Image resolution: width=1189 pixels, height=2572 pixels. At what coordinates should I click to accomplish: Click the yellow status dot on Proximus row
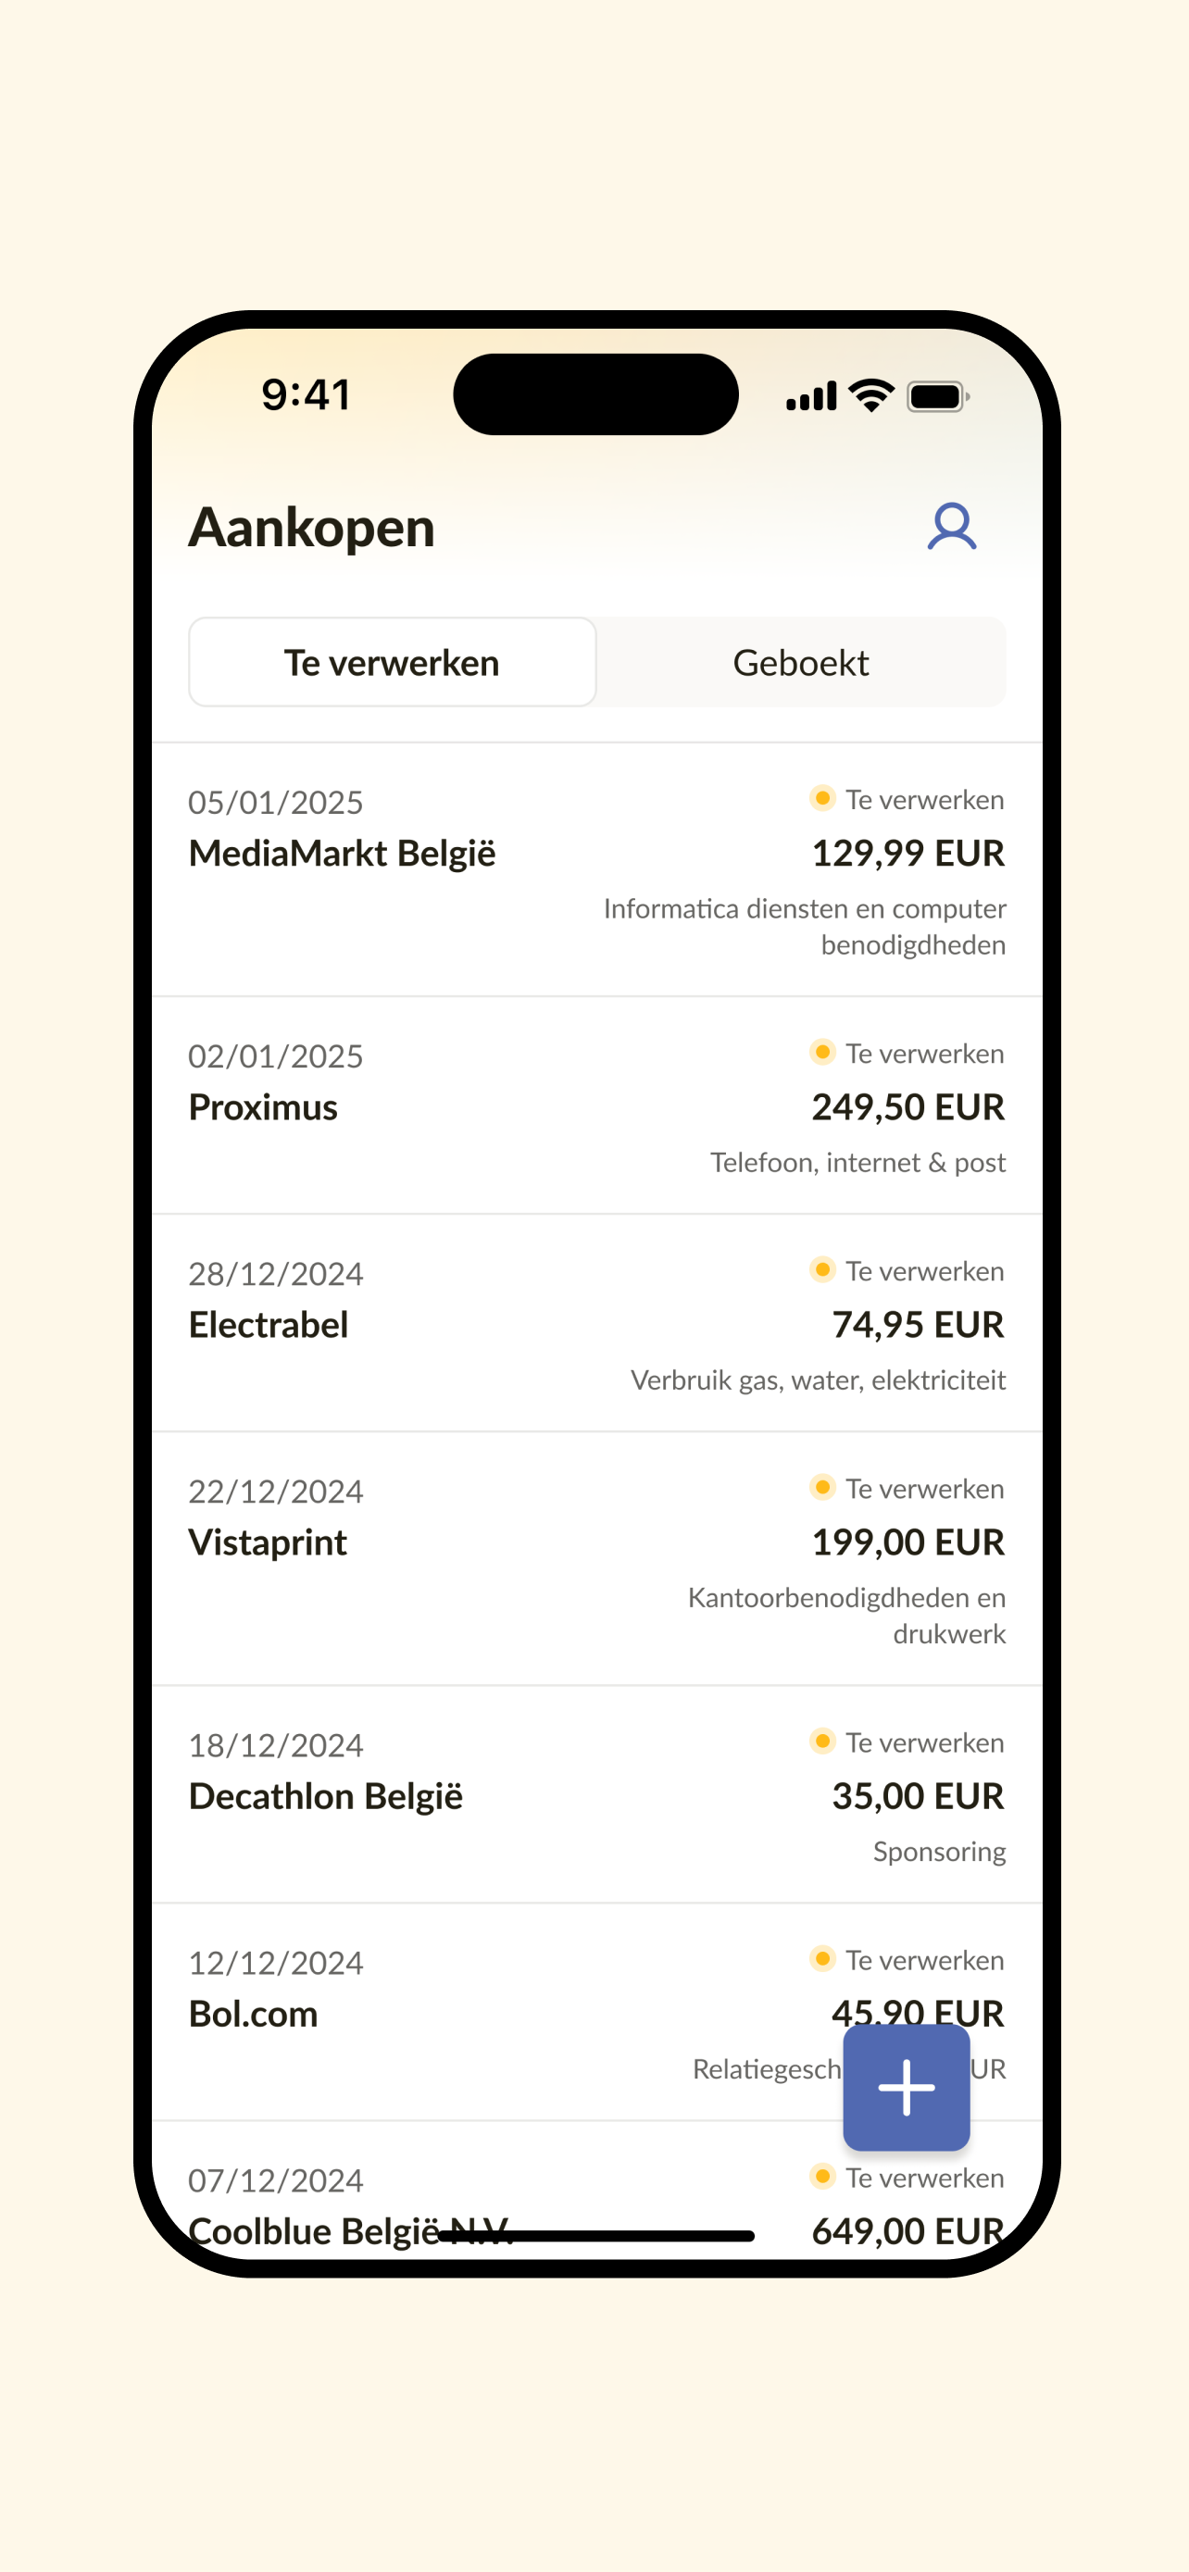coord(822,1052)
